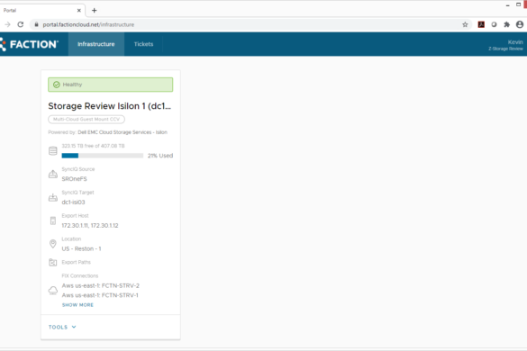Click the 21% used capacity bar
The image size is (527, 351).
pyautogui.click(x=102, y=156)
